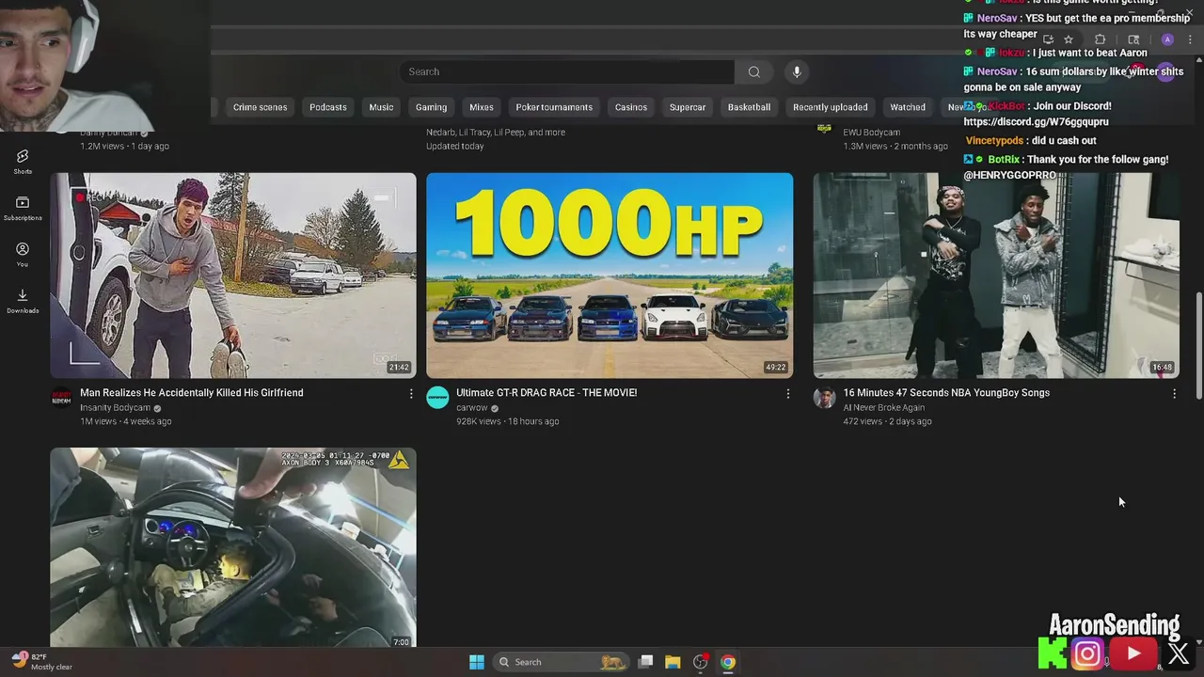
Task: Visit the carwow channel name link
Action: [472, 408]
